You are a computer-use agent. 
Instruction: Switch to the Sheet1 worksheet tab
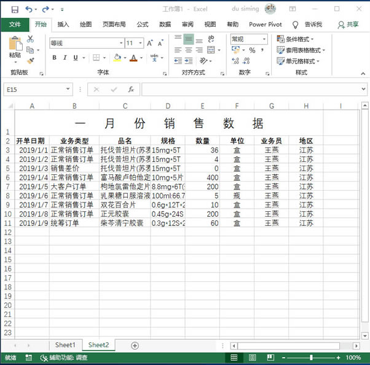65,345
